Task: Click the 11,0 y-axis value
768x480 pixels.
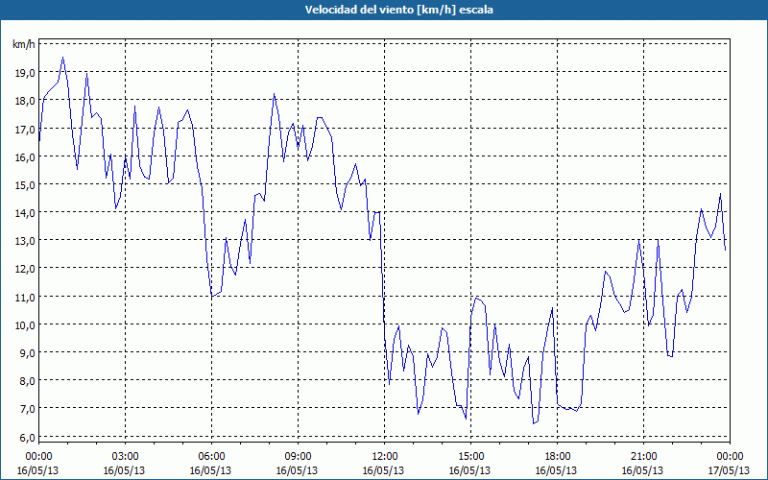Action: tap(25, 297)
